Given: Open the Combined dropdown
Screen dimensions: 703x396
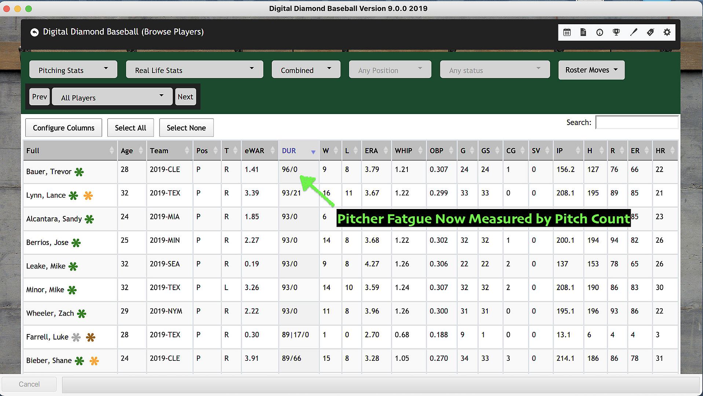Looking at the screenshot, I should click(306, 69).
